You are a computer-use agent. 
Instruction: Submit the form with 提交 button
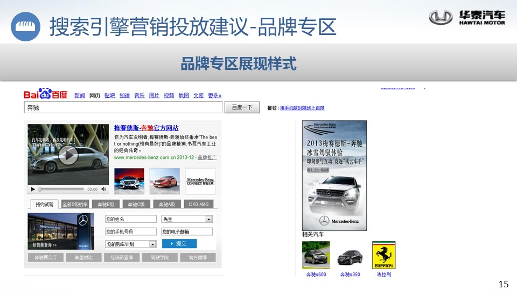pos(179,244)
